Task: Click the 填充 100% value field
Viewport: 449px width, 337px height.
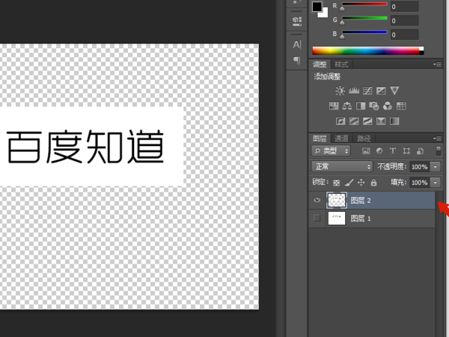Action: coord(420,183)
